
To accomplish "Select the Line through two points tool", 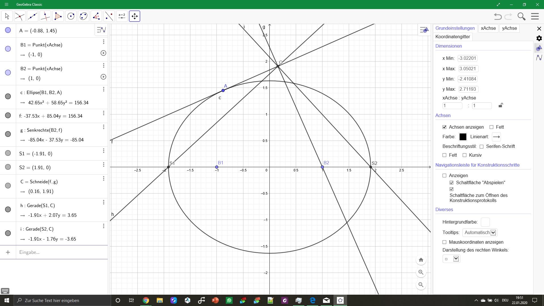I will (33, 16).
